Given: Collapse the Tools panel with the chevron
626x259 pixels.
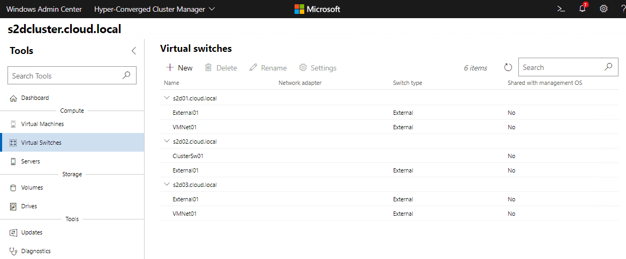Looking at the screenshot, I should 134,51.
